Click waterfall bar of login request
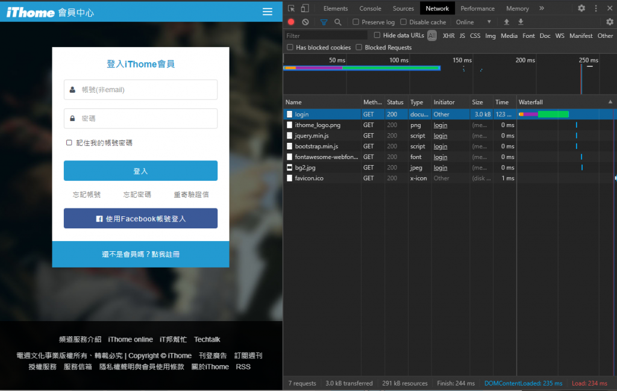Viewport: 617px width, 391px height. (x=543, y=114)
